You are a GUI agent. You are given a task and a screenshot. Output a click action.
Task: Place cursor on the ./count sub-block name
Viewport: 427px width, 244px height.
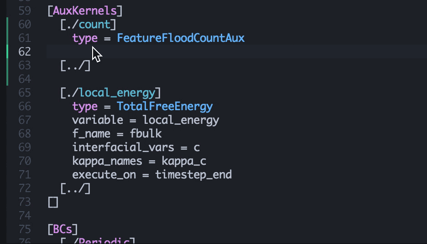tap(94, 24)
